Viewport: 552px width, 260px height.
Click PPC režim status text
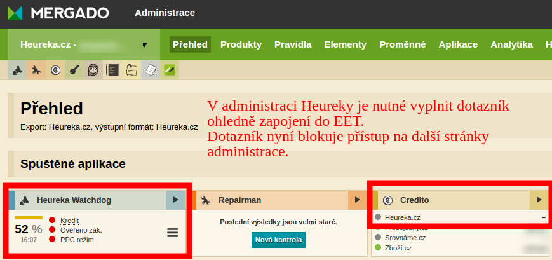pyautogui.click(x=77, y=240)
